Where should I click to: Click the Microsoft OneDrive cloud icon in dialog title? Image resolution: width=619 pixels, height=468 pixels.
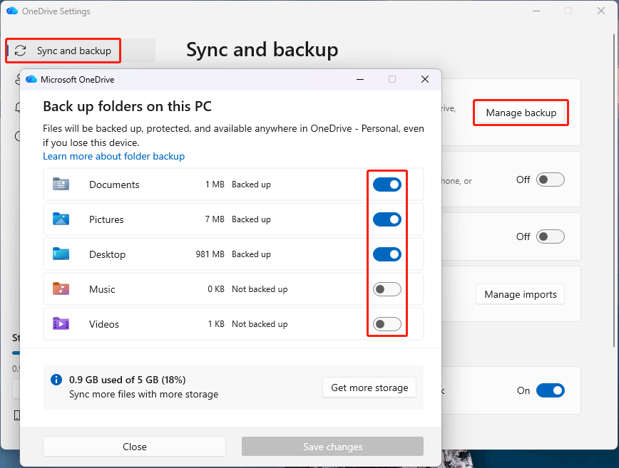click(31, 79)
